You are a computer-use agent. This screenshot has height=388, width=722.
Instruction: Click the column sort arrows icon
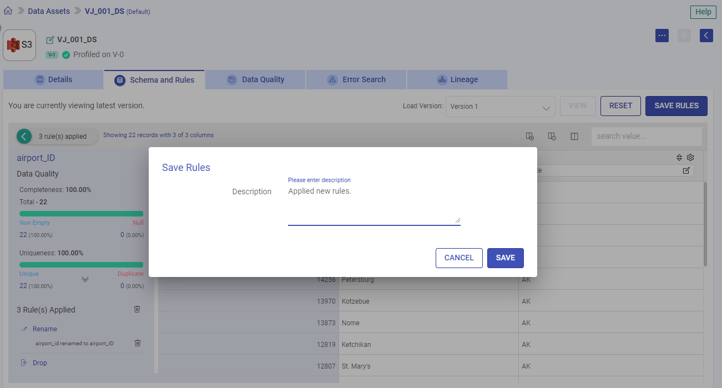679,158
